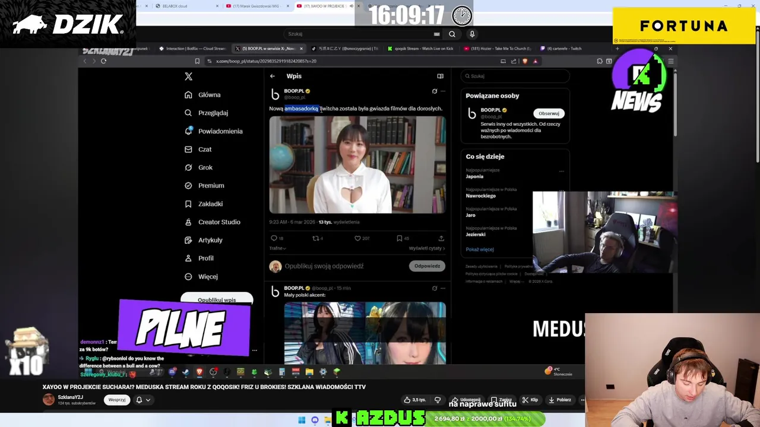Open three-dot menu on BOOP.PL post
This screenshot has width=760, height=427.
coord(443,91)
